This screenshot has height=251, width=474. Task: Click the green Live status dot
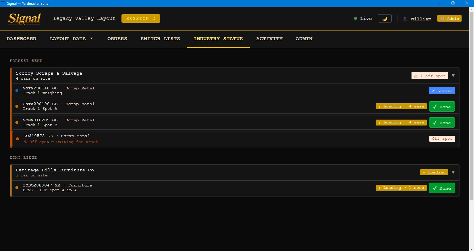coord(355,18)
